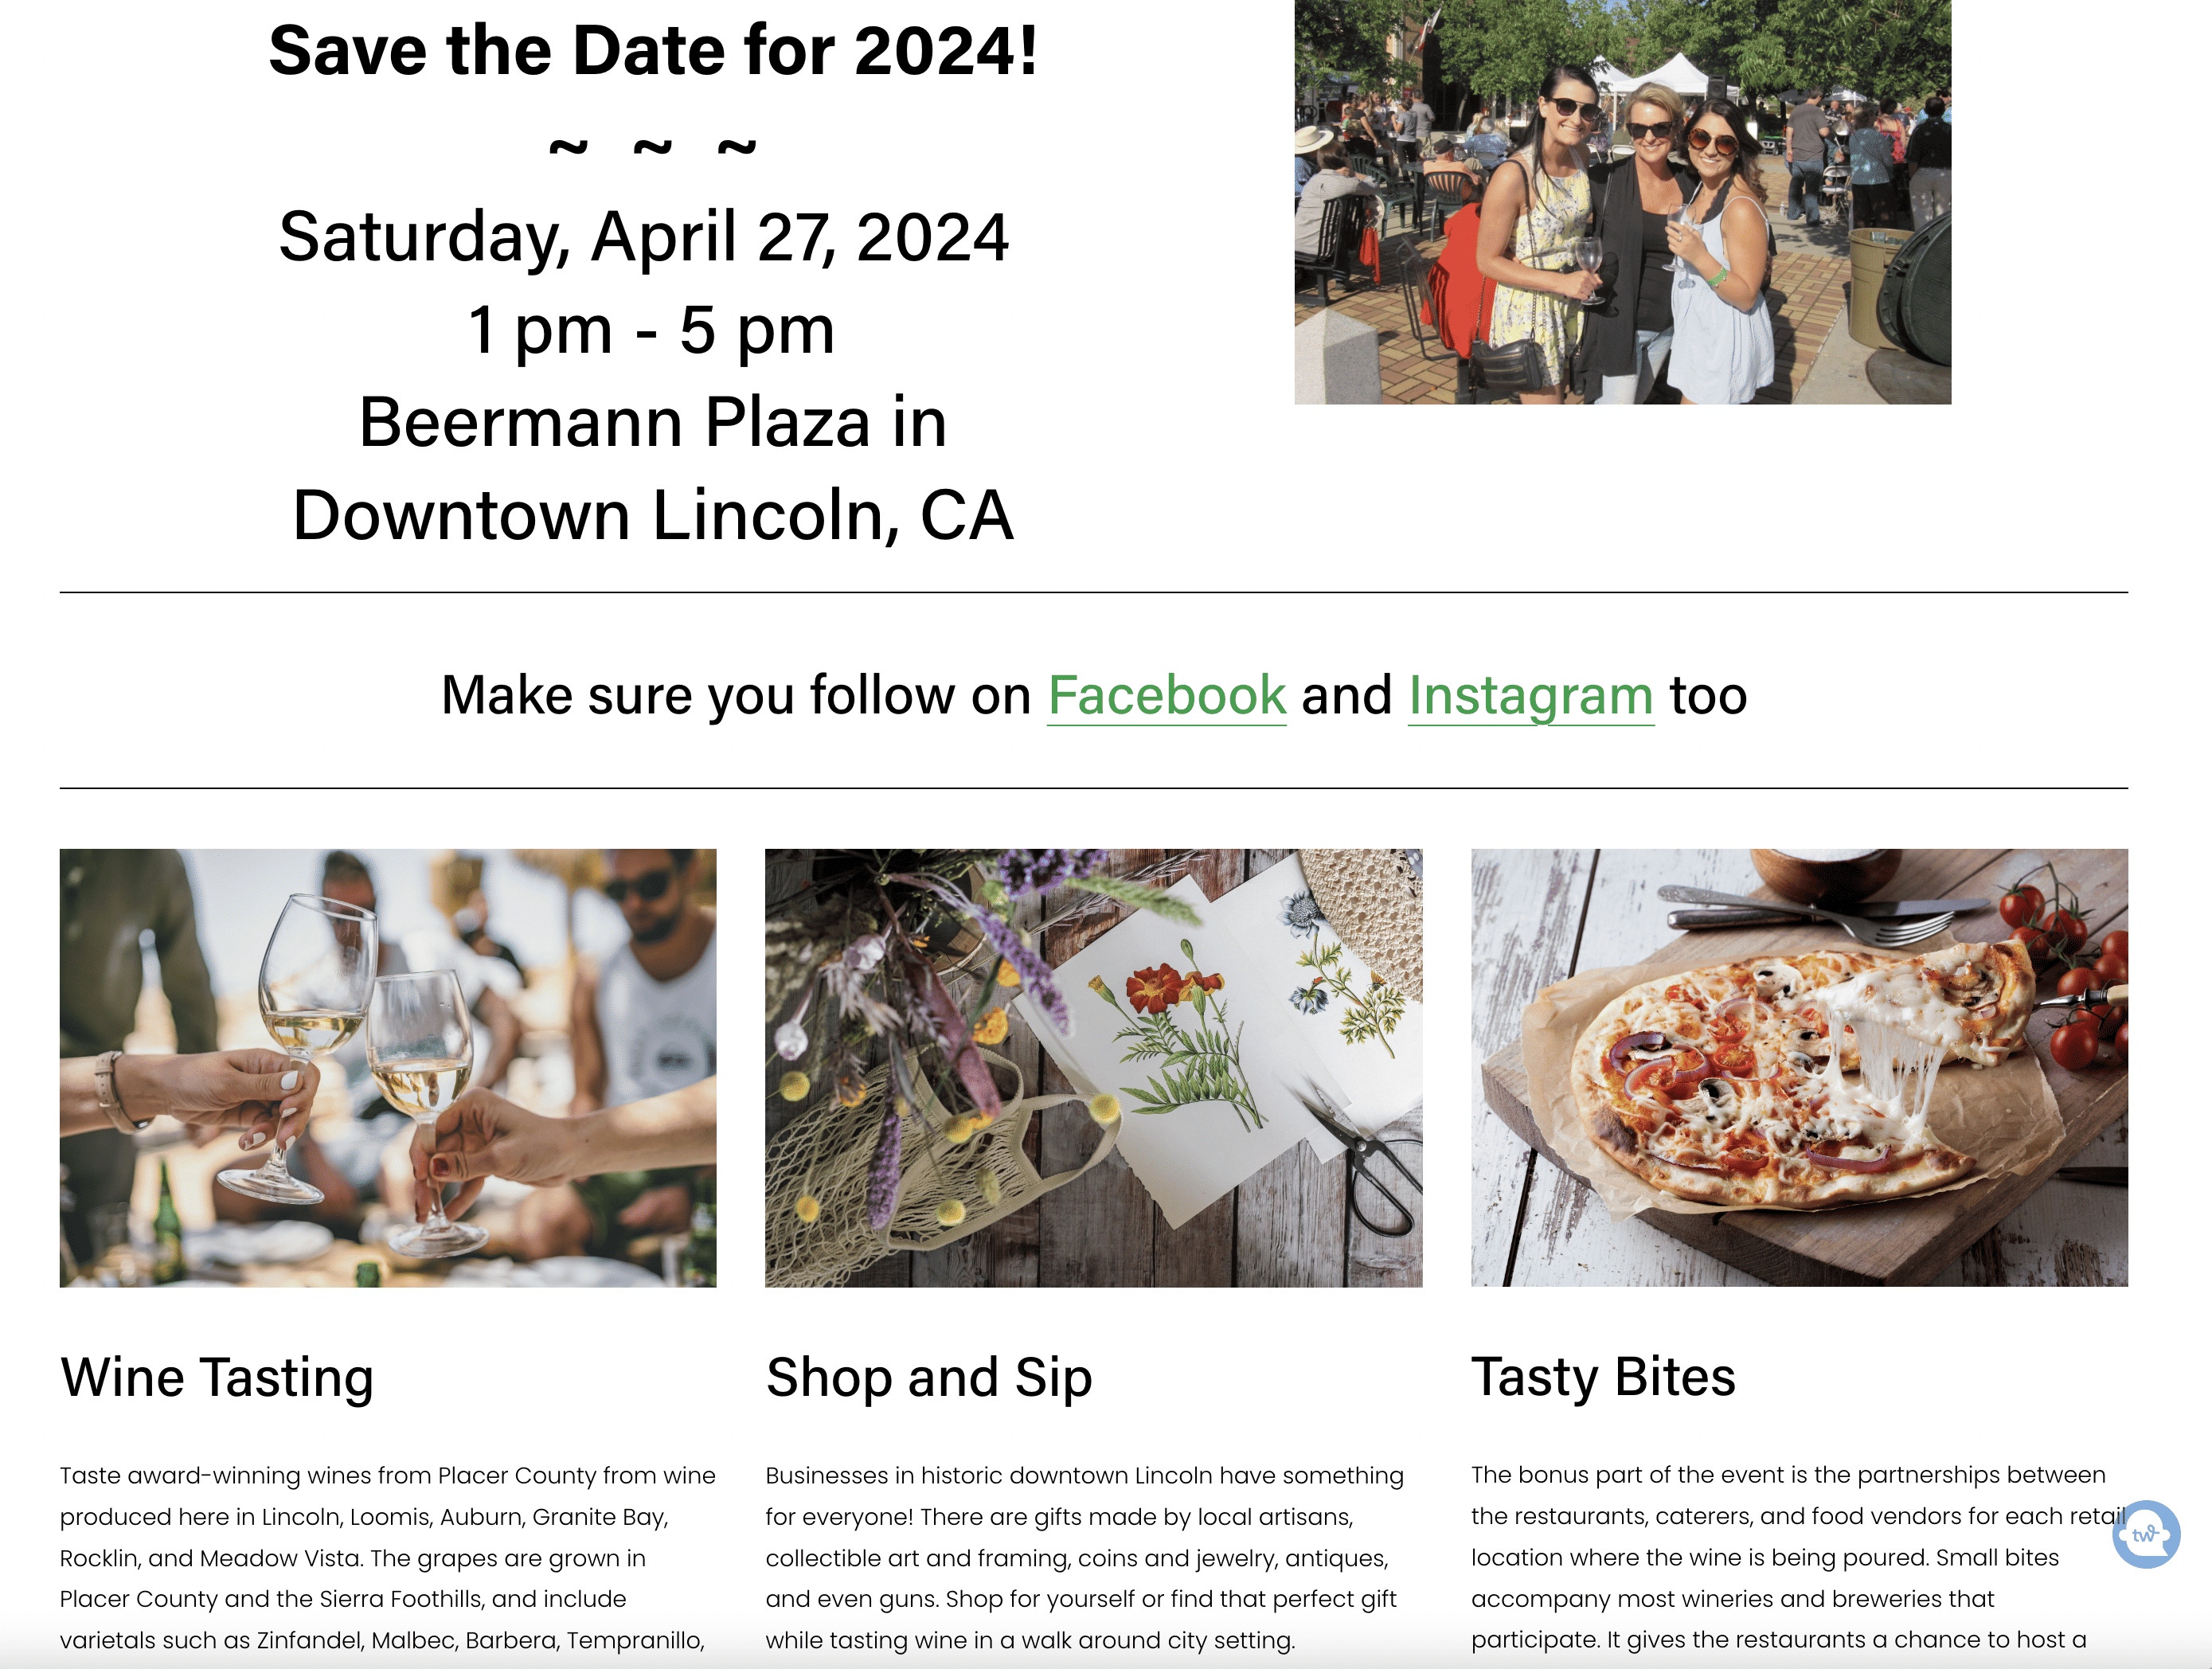Click the Tasty Bites heading
Screen dimensions: 2212x1669
[1602, 1377]
